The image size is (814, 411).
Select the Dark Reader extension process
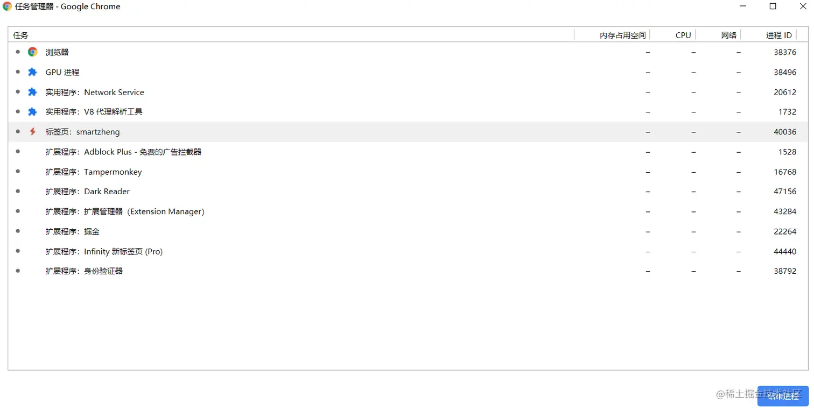tap(88, 192)
